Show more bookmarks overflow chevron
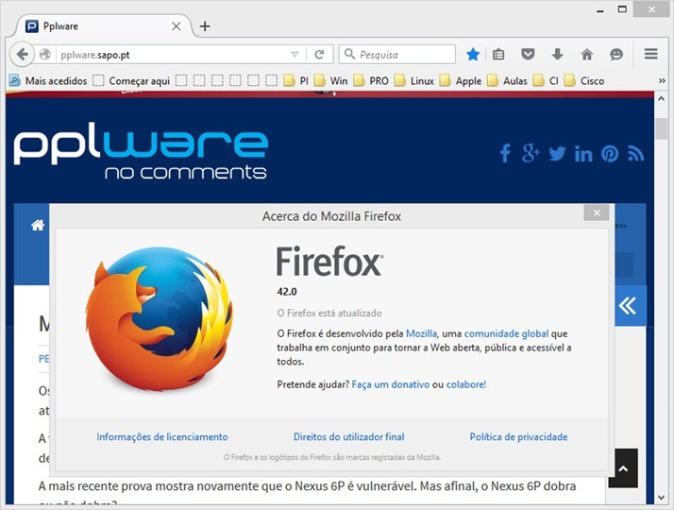 coord(662,80)
